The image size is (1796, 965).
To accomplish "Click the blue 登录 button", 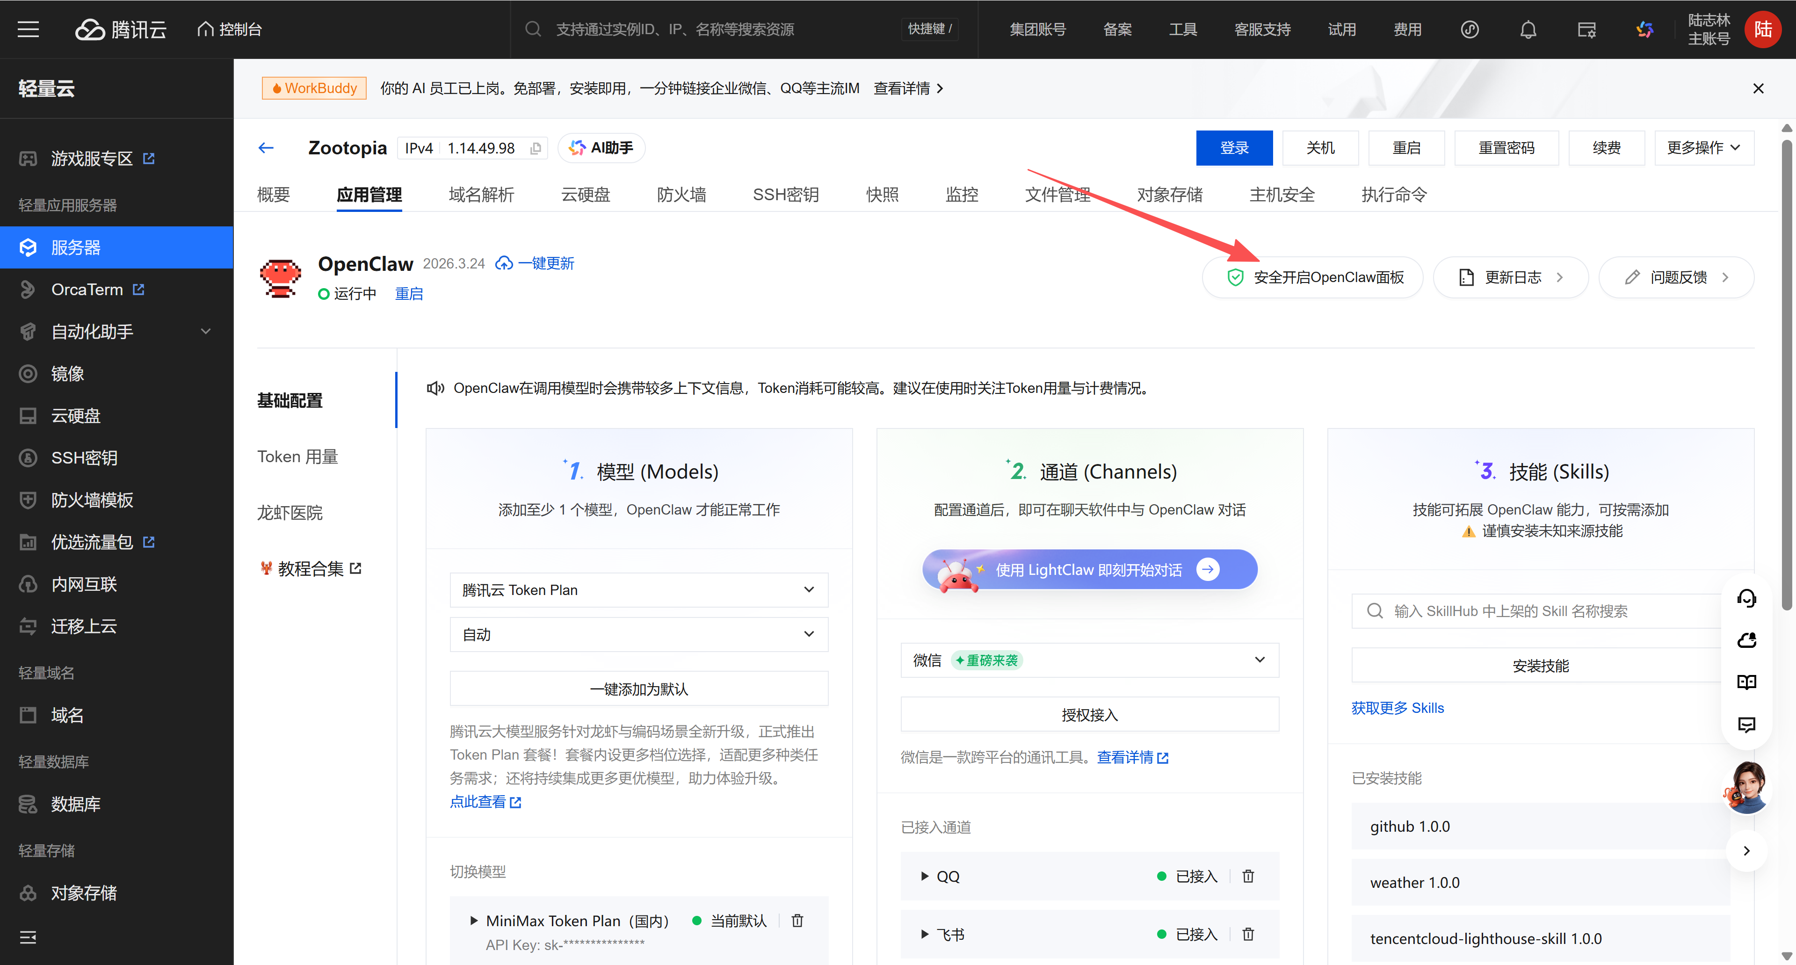I will [1234, 148].
